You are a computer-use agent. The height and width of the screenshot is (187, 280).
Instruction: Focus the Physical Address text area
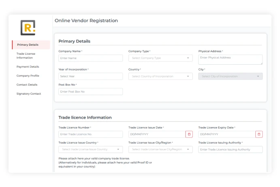(230, 59)
